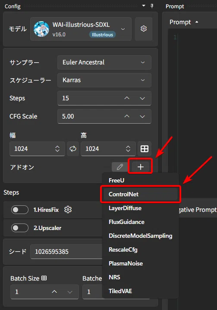Viewport: 217px width, 310px height.
Task: Adjust the width spinner arrows
Action: point(57,149)
